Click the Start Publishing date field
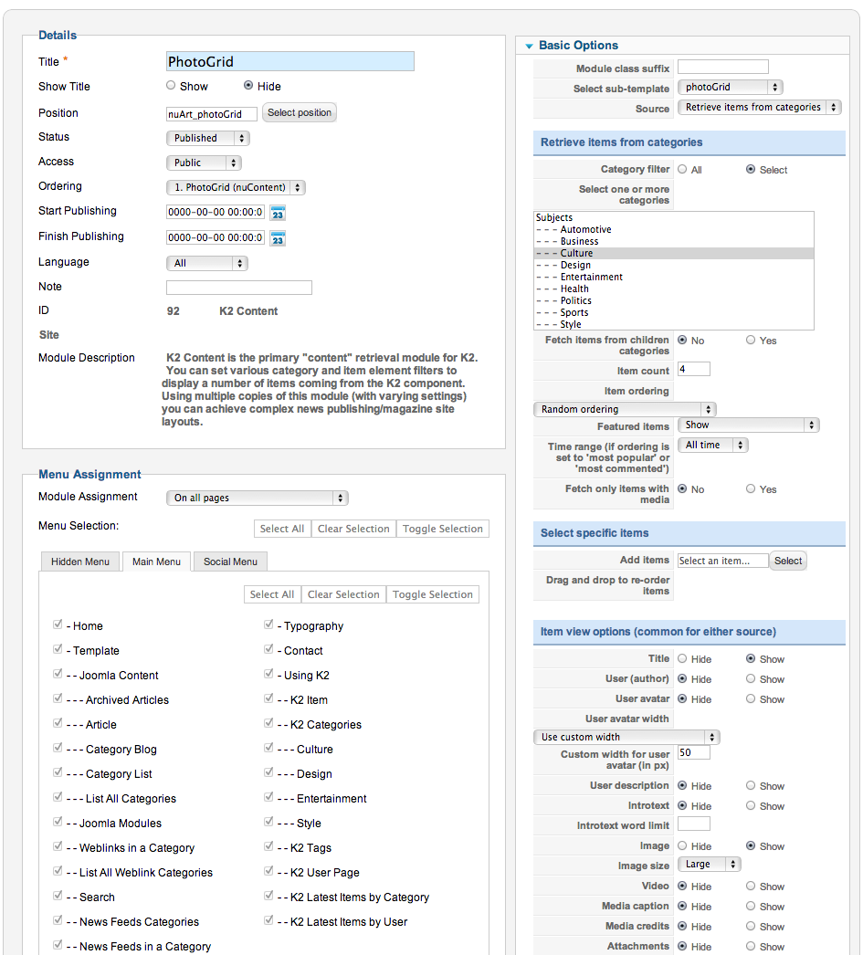 [x=216, y=212]
